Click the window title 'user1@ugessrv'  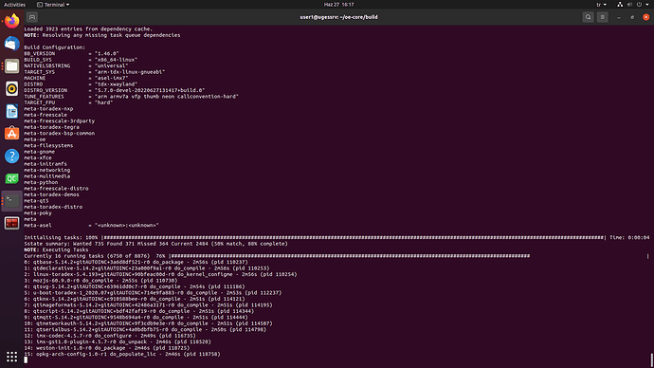click(x=338, y=17)
